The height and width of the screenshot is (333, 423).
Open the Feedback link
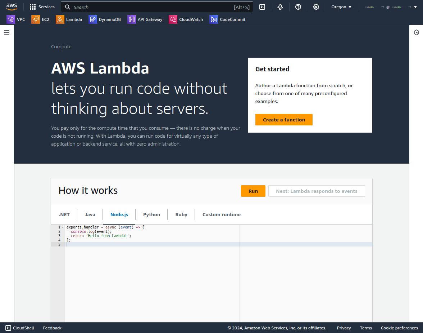coord(52,328)
